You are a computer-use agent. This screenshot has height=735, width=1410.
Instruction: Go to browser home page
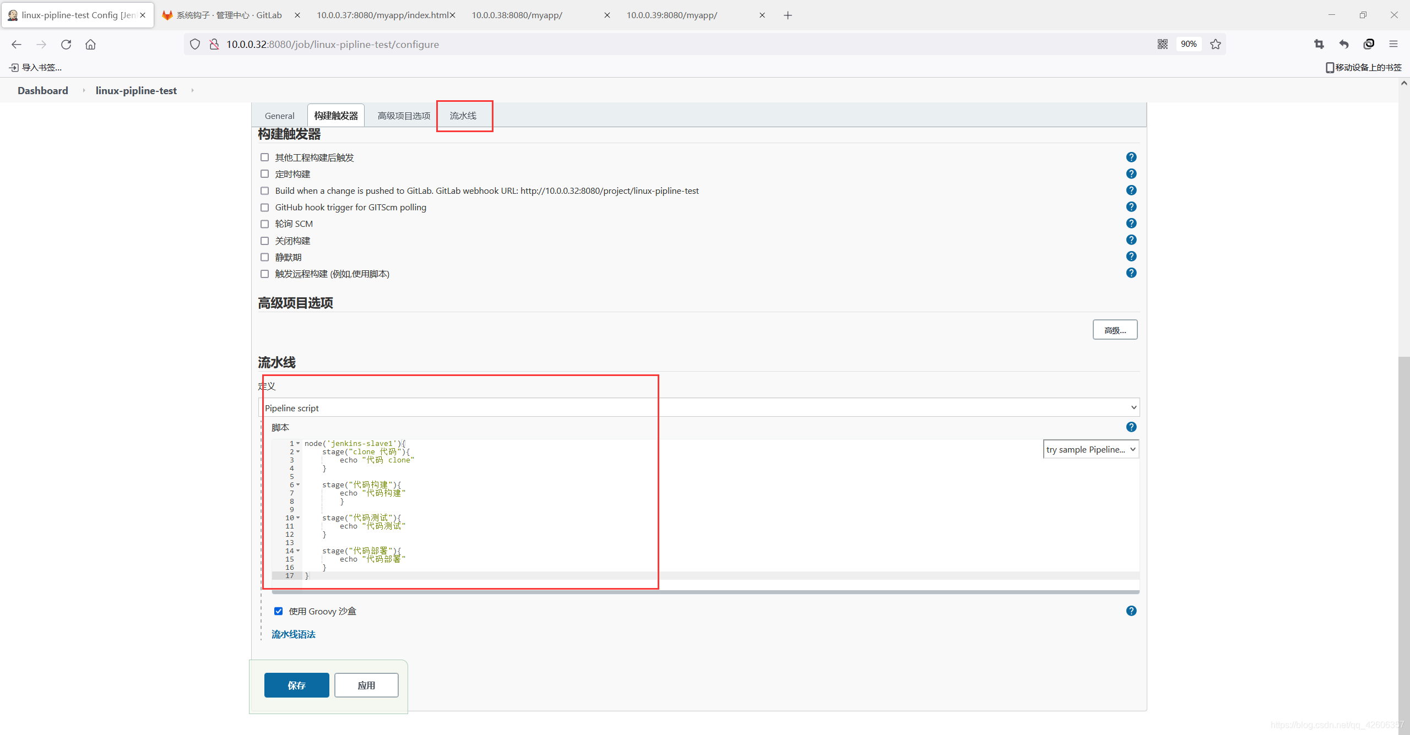[90, 45]
